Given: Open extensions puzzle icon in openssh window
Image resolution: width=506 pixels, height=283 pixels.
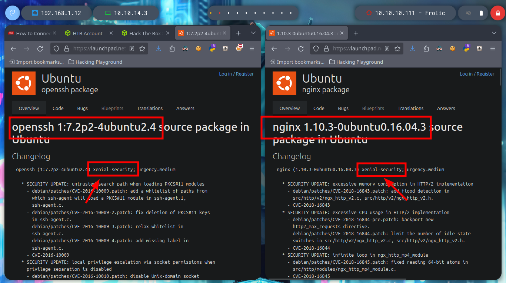Looking at the screenshot, I should tap(172, 49).
